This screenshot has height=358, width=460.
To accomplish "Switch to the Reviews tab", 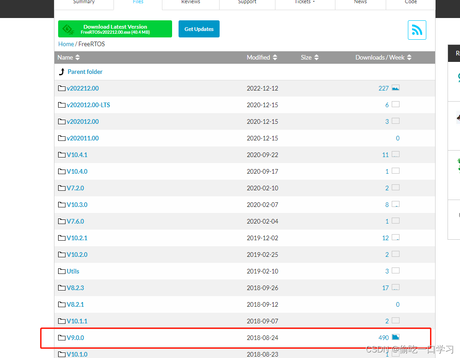I will click(191, 2).
